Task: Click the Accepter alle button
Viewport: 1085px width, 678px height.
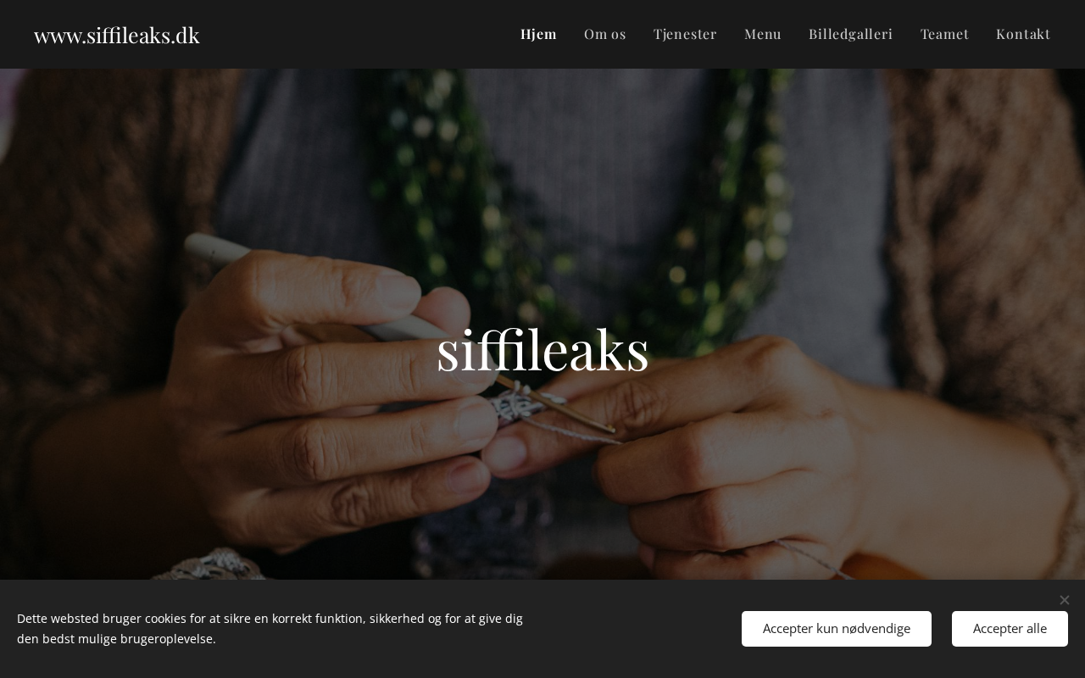Action: [1010, 629]
